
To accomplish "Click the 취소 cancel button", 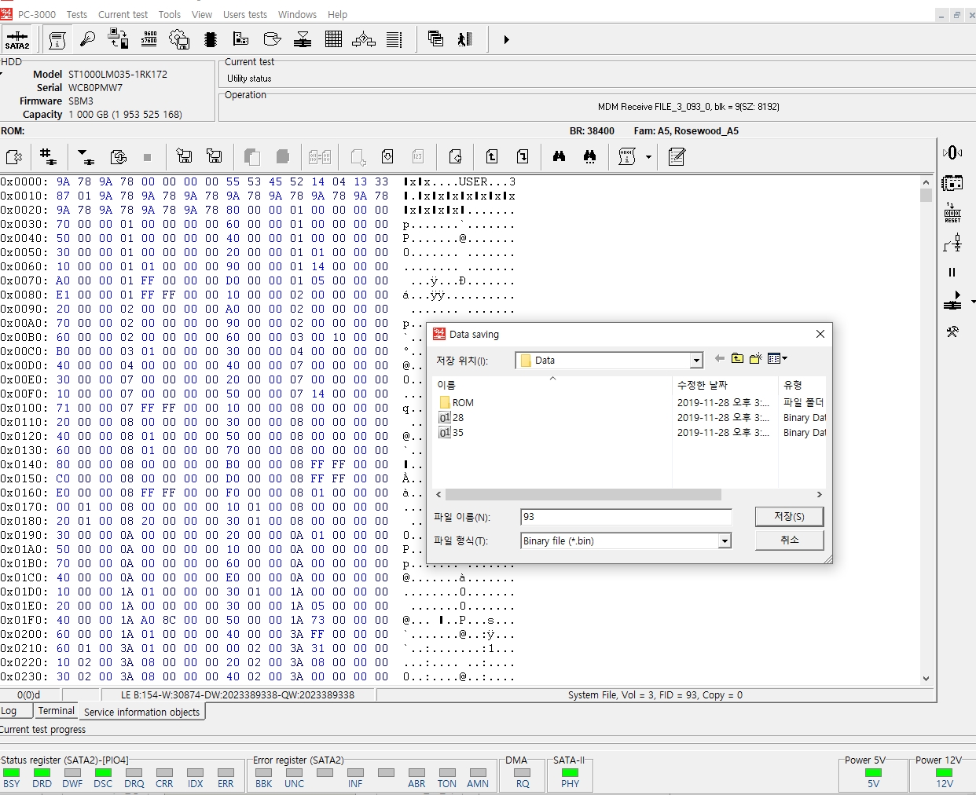I will [x=789, y=540].
